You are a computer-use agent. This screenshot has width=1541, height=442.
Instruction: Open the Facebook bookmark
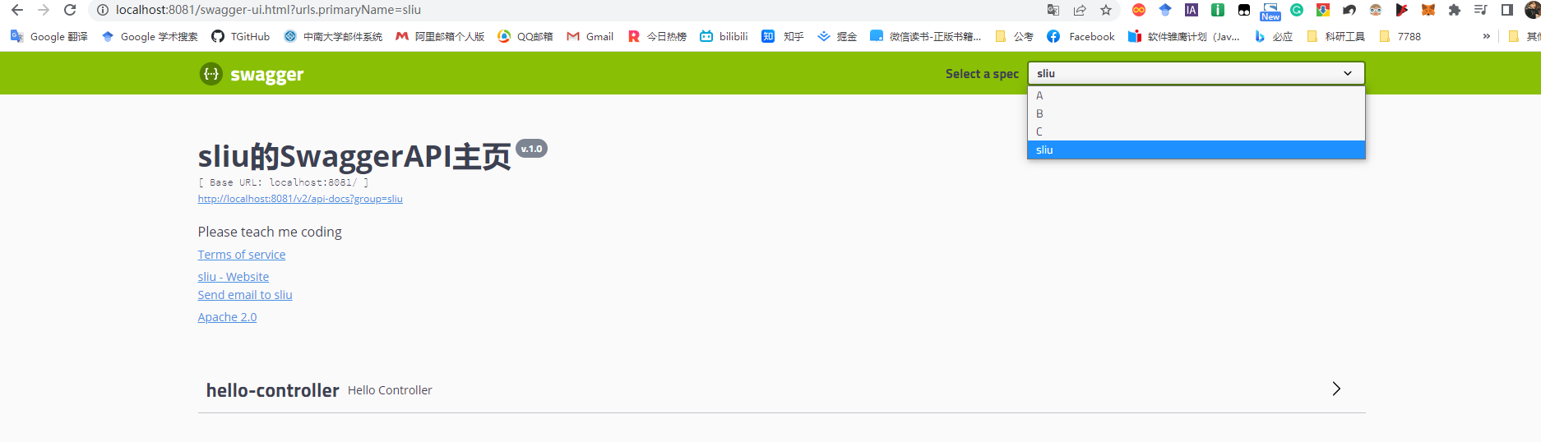click(1081, 36)
